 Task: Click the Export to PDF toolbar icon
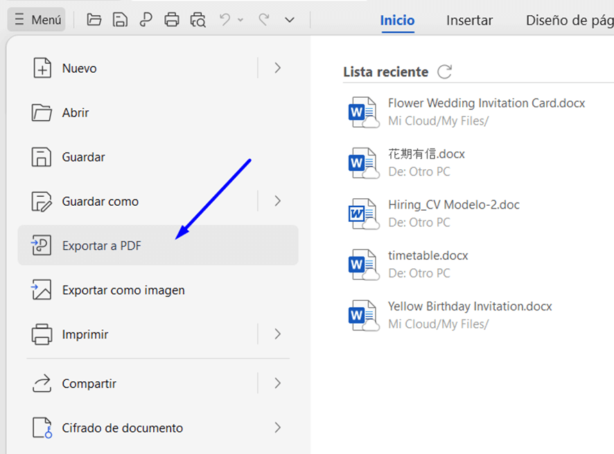(x=146, y=20)
